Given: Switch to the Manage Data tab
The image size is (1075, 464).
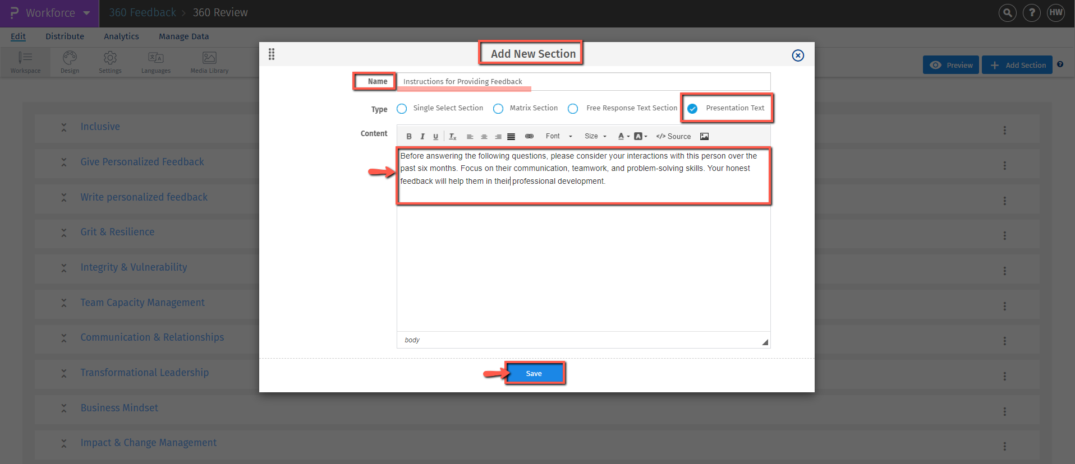Looking at the screenshot, I should tap(183, 36).
